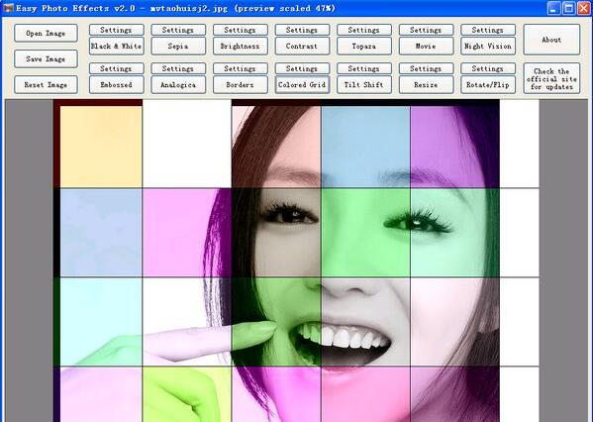Apply the Borders effect
This screenshot has width=593, height=422.
[241, 85]
